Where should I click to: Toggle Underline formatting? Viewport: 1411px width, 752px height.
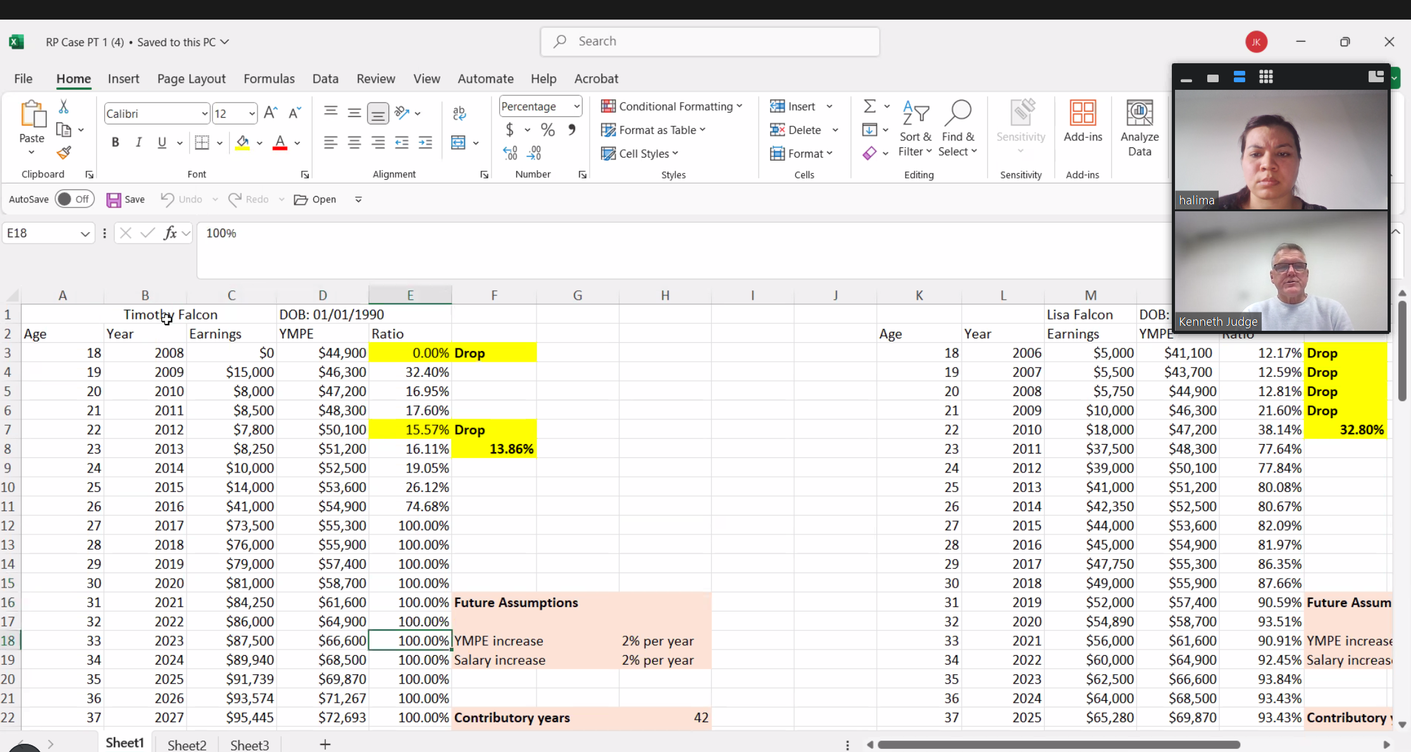coord(162,142)
